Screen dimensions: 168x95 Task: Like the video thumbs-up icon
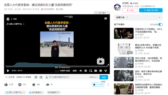(6, 84)
